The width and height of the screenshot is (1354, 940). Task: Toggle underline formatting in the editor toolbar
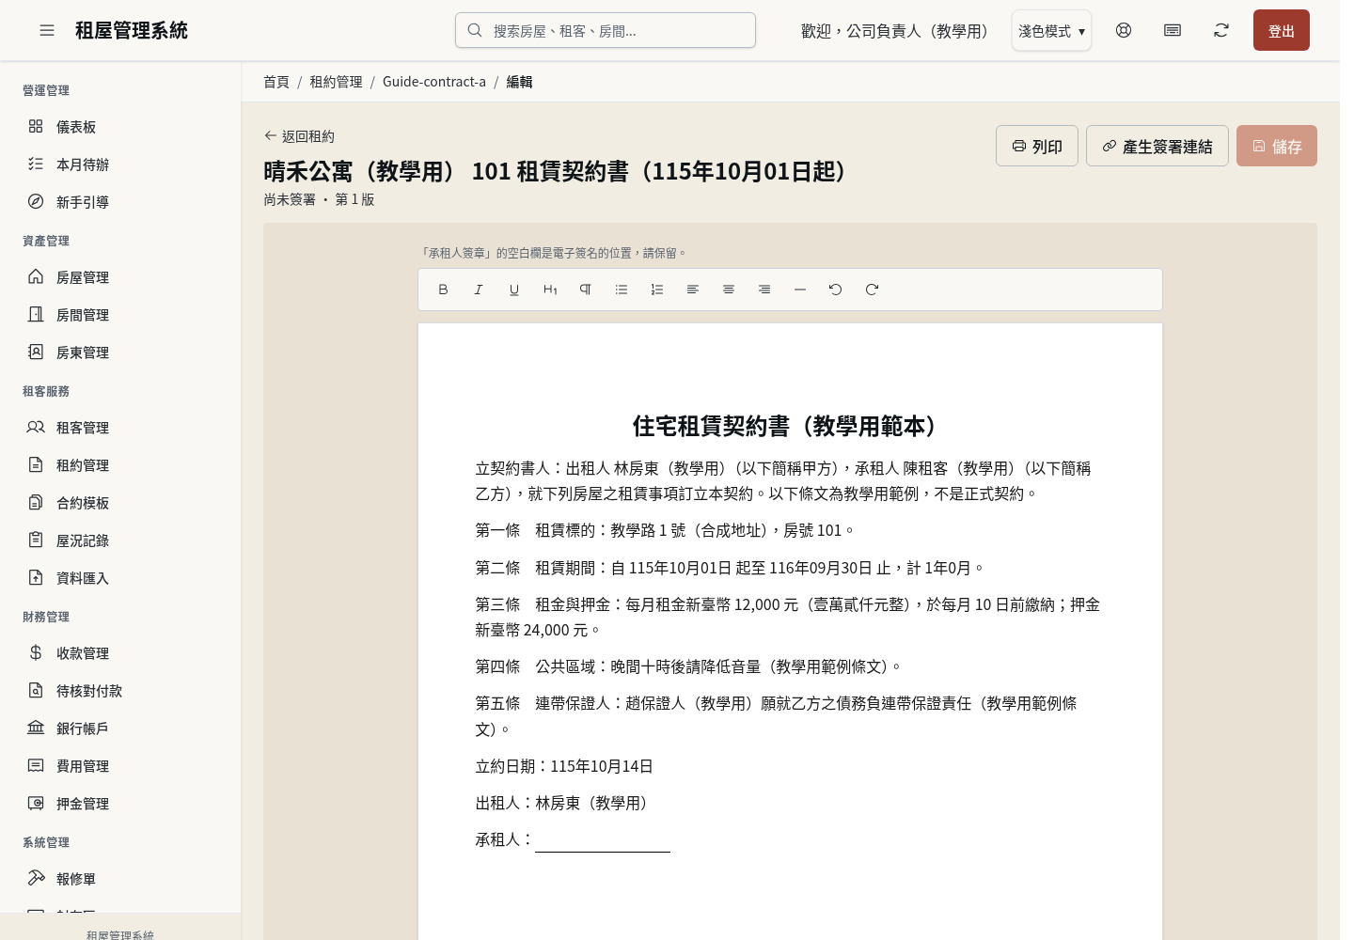coord(514,290)
